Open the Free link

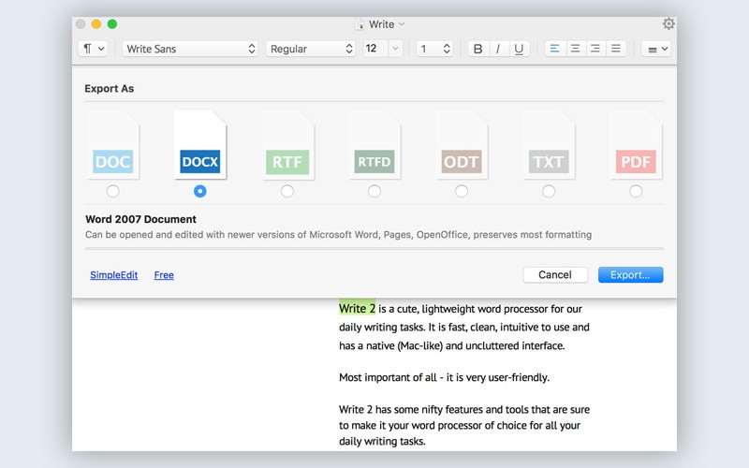(x=164, y=275)
